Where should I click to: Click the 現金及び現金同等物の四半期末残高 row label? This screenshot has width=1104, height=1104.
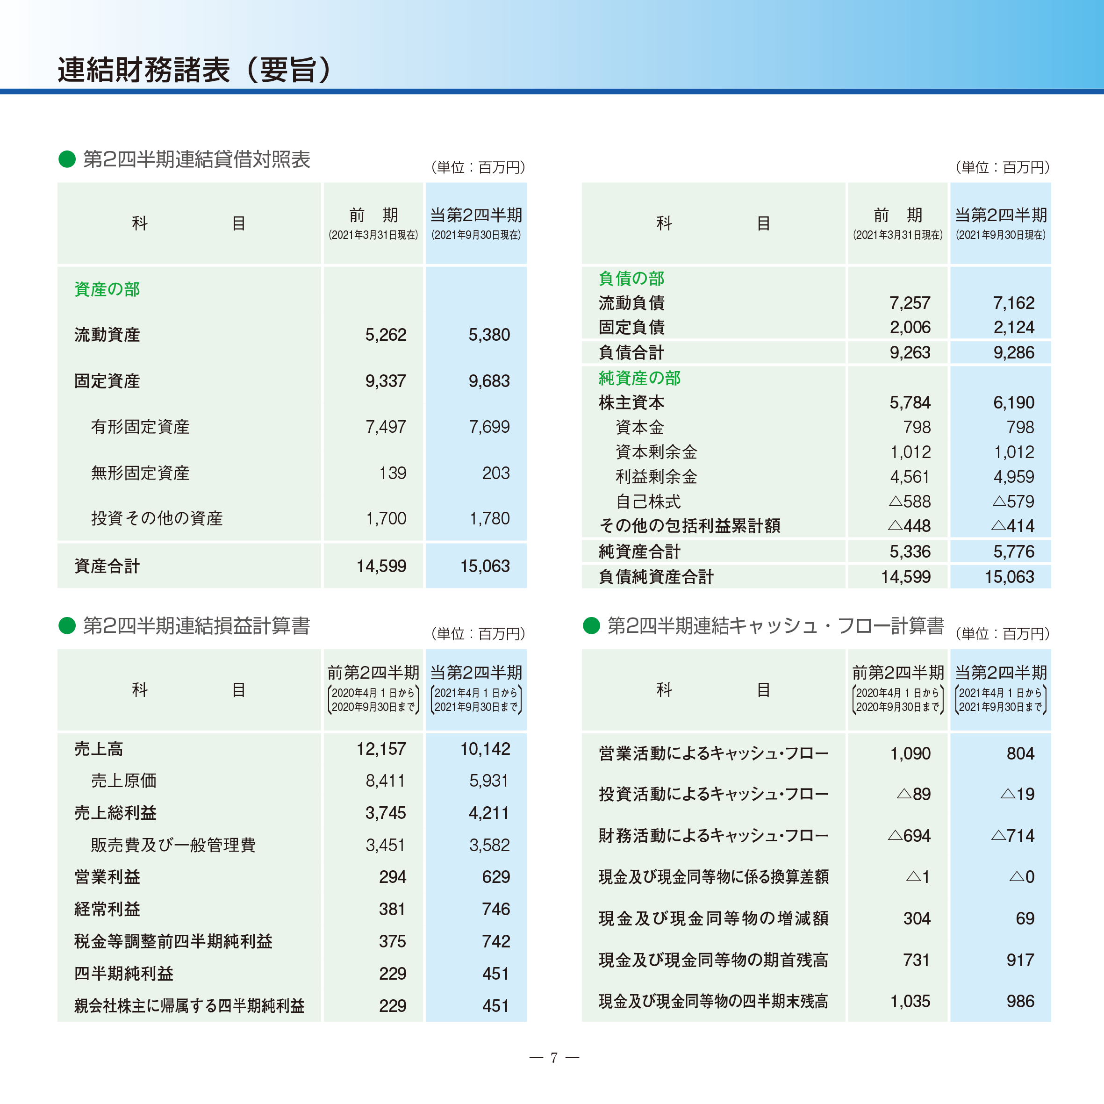tap(713, 1001)
